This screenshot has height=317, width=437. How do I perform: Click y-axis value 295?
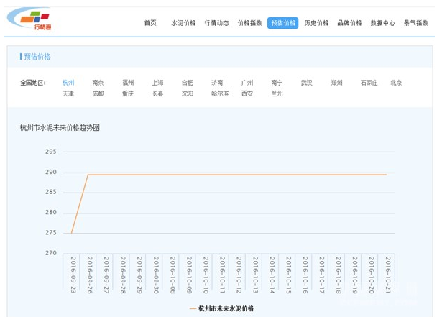pos(51,152)
